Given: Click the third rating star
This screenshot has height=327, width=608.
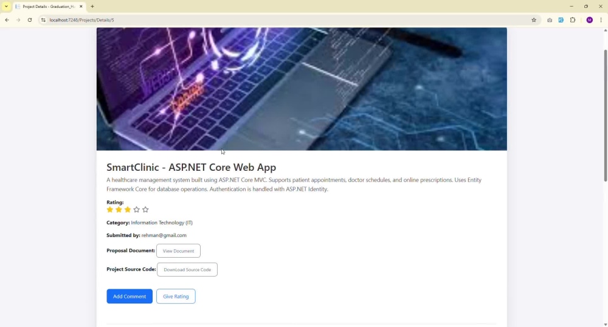Looking at the screenshot, I should point(128,210).
